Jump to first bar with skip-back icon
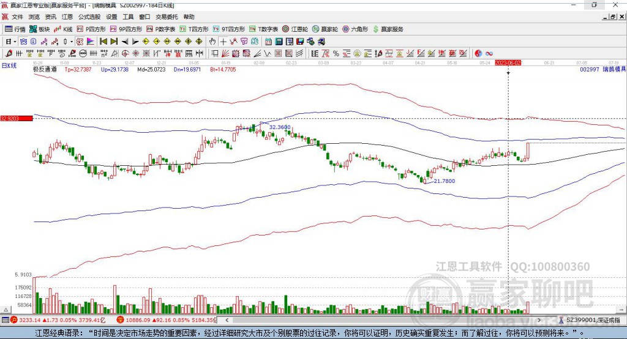This screenshot has height=339, width=627. point(103,42)
